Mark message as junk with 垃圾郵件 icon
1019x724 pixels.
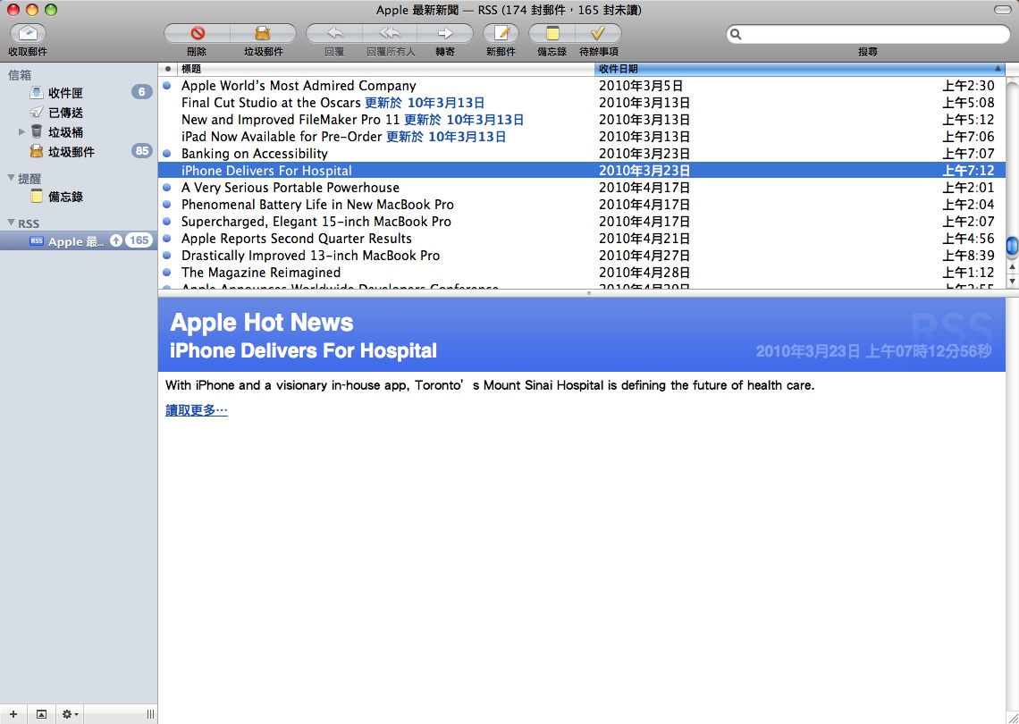265,33
